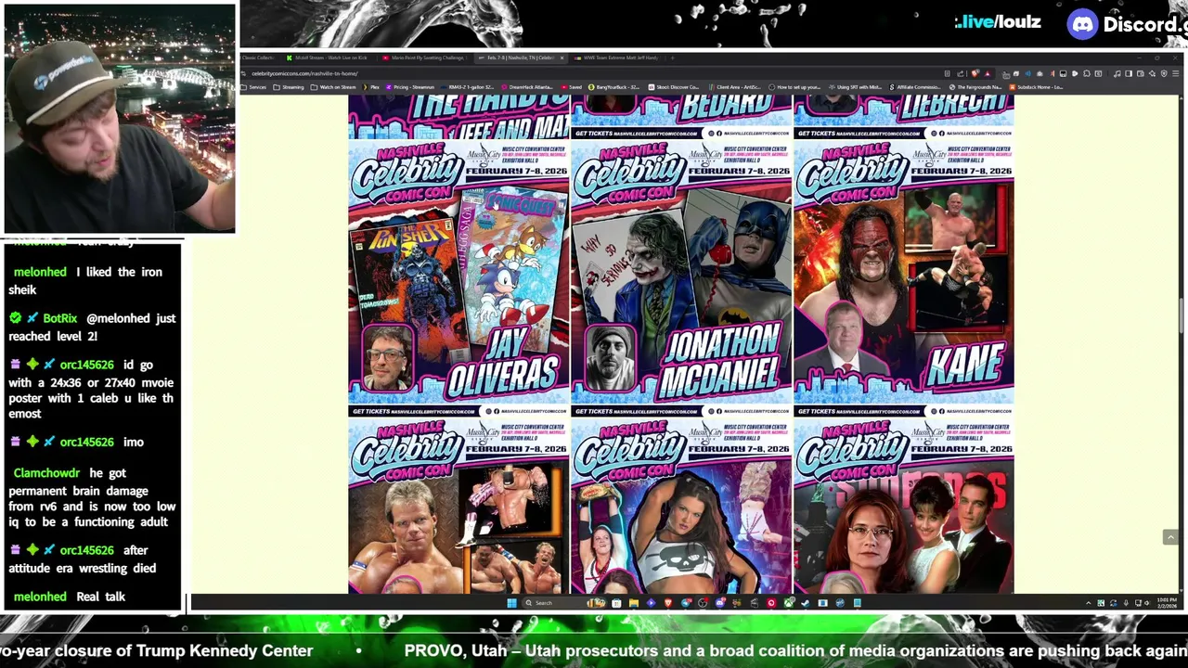The width and height of the screenshot is (1188, 668).
Task: Switch to the Mizkif Stream Kick tab
Action: (x=327, y=58)
